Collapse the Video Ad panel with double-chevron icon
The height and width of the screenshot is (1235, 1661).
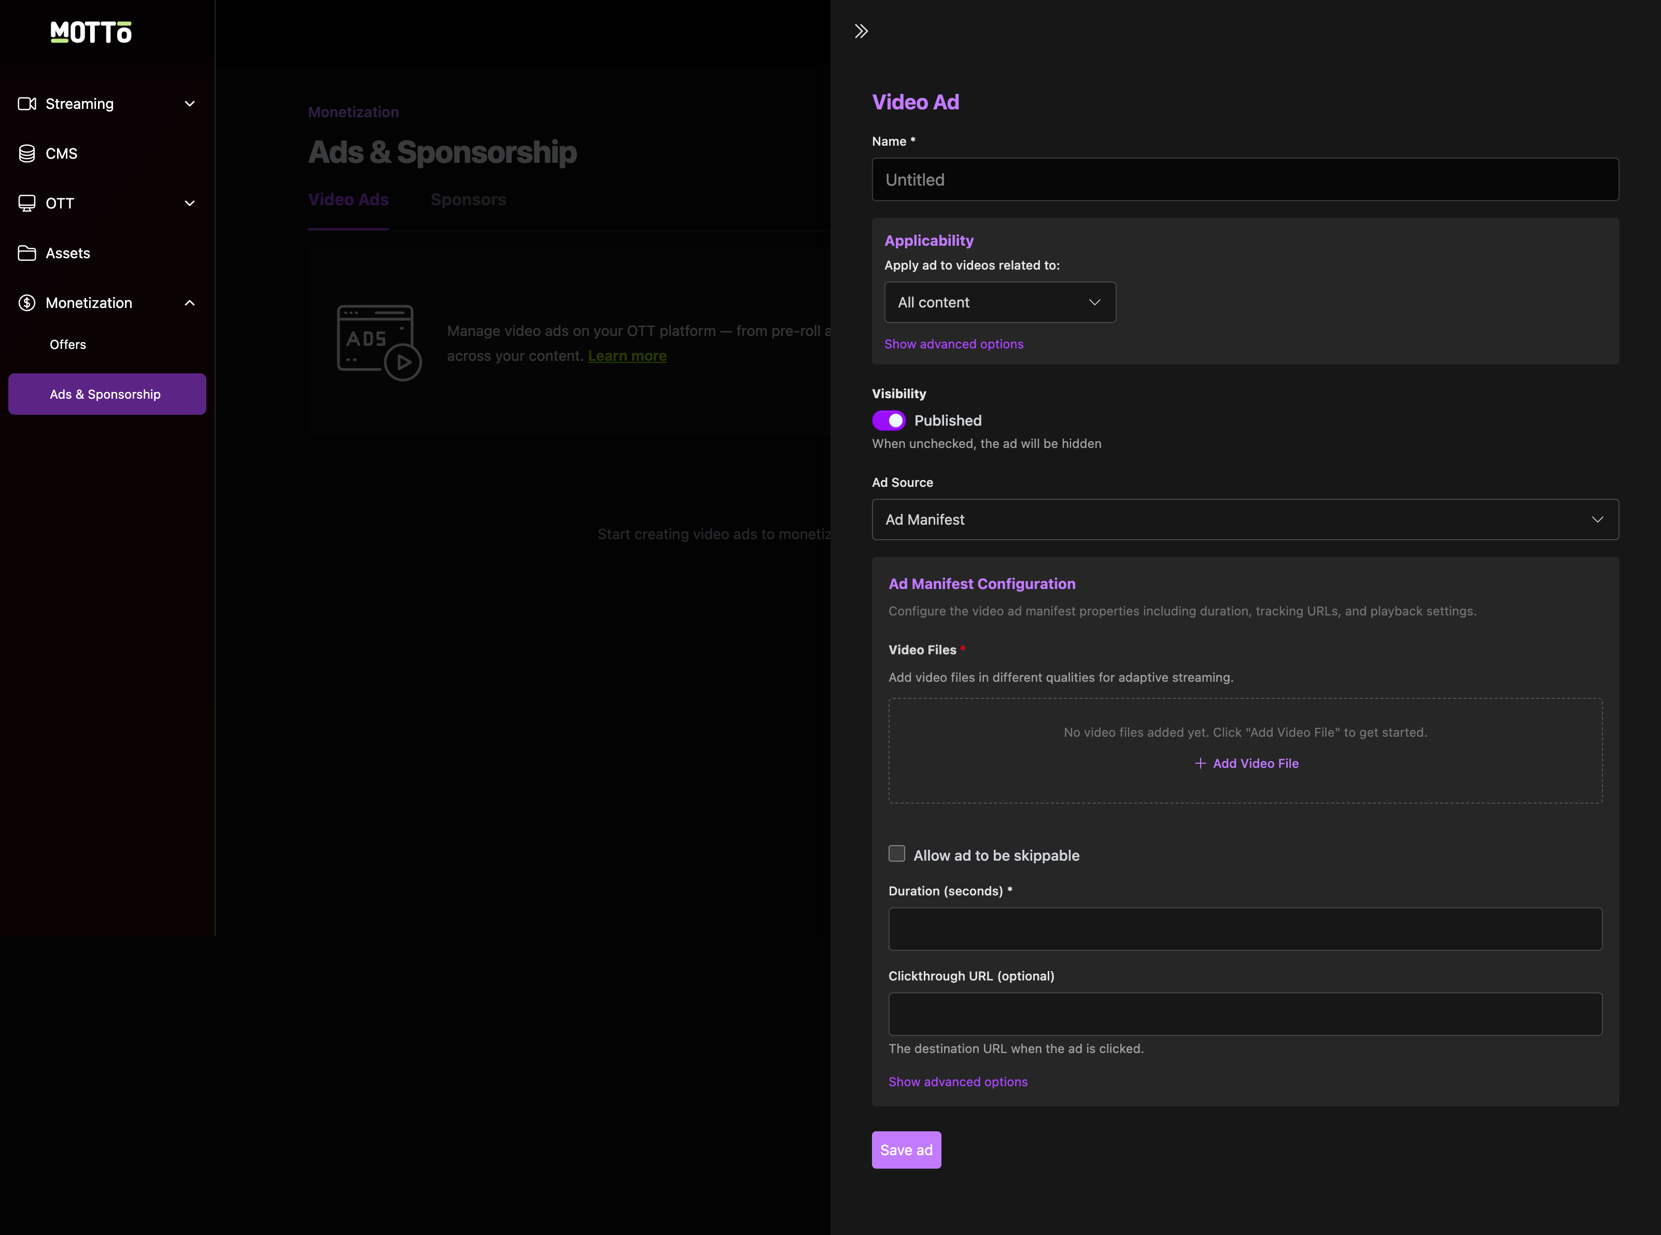pyautogui.click(x=861, y=32)
